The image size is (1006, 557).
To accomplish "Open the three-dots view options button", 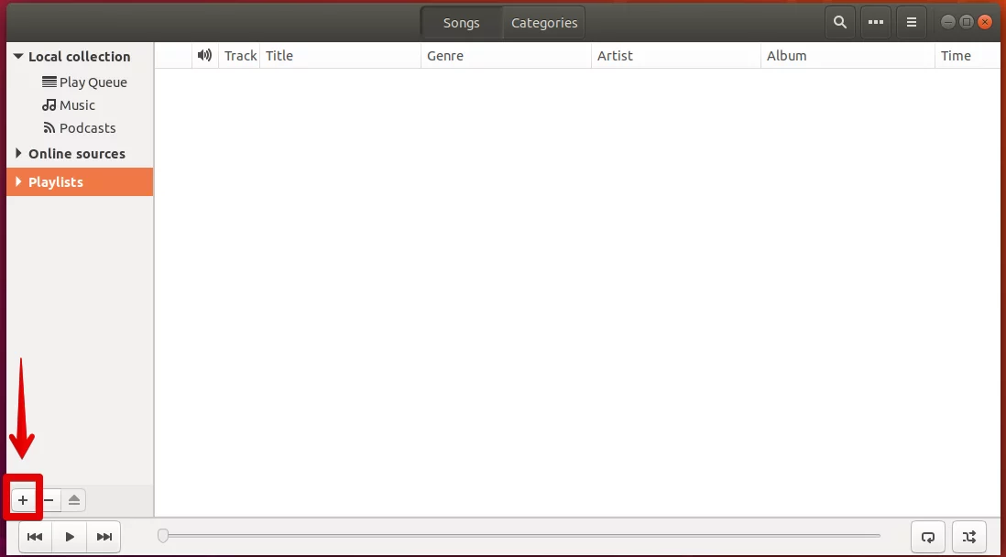I will point(876,23).
